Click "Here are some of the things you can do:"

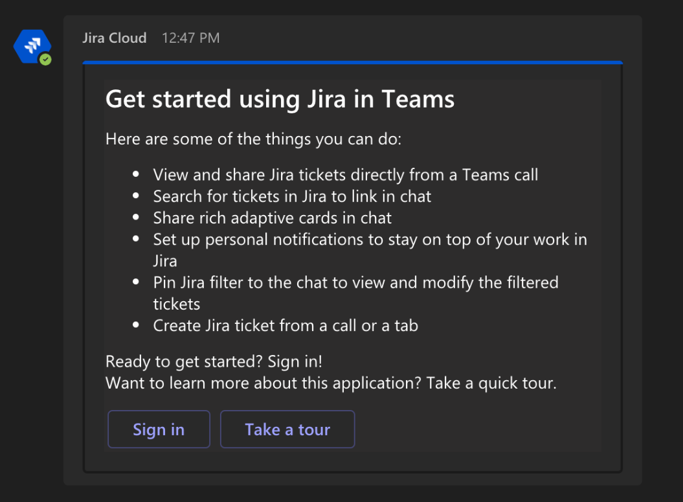(x=254, y=139)
